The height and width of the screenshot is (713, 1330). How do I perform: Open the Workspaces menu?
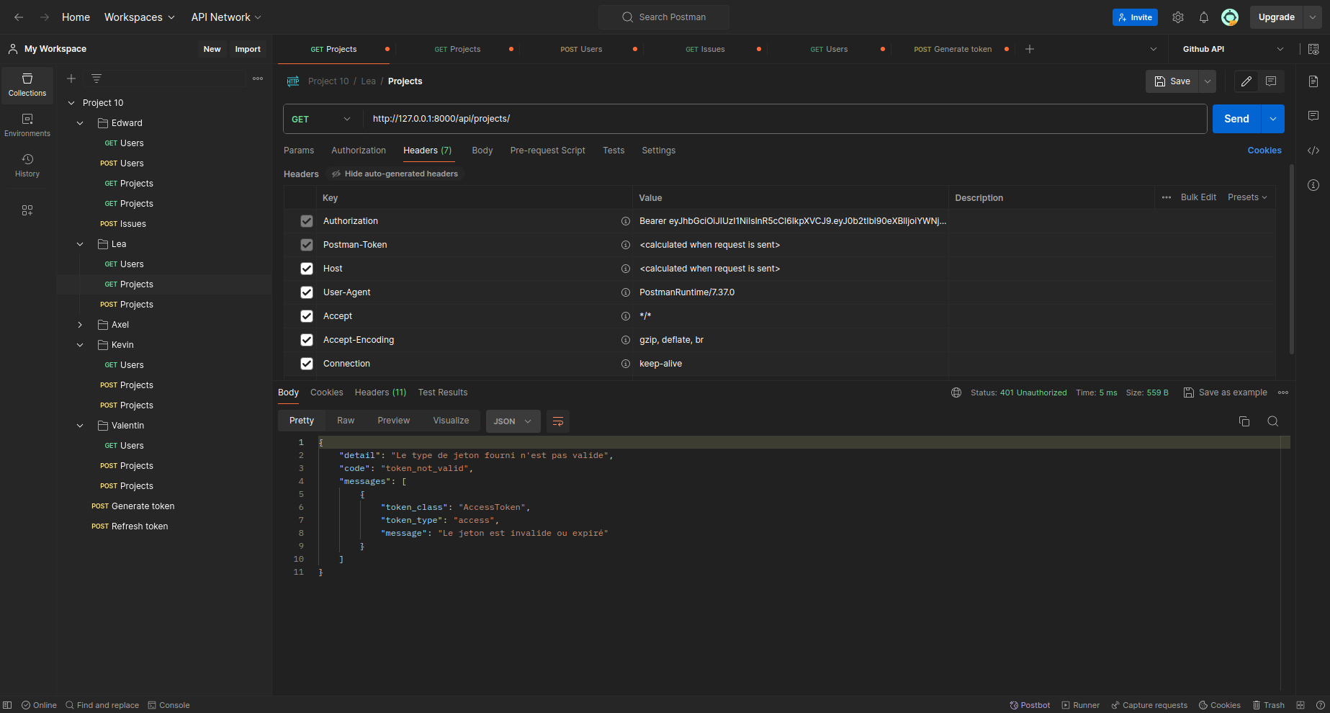[139, 17]
